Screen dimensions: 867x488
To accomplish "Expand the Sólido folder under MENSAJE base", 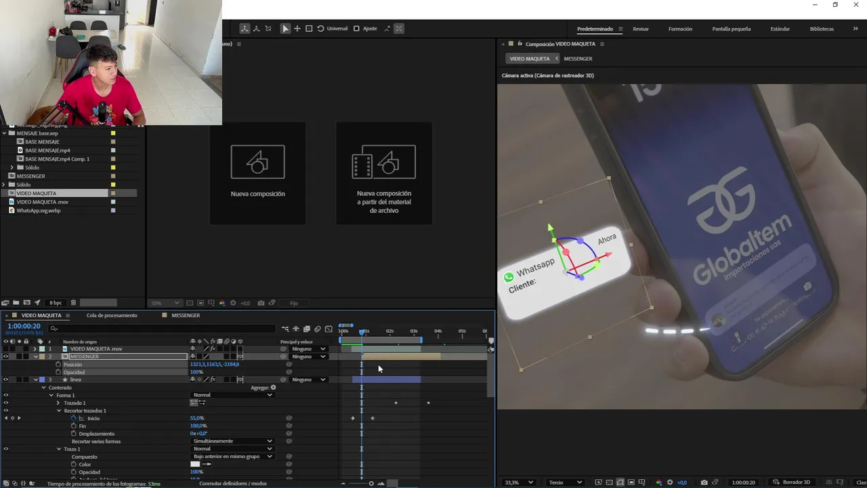I will pos(12,167).
